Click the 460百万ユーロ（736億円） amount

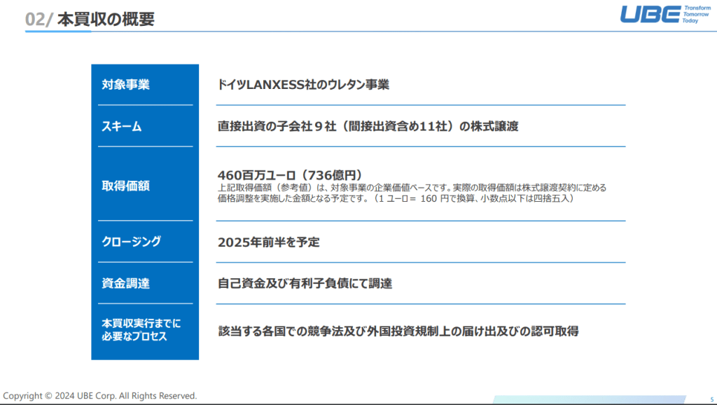(289, 175)
